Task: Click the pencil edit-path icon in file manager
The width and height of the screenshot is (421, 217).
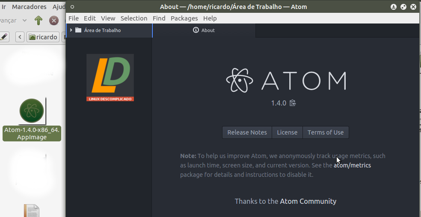Action: click(4, 37)
